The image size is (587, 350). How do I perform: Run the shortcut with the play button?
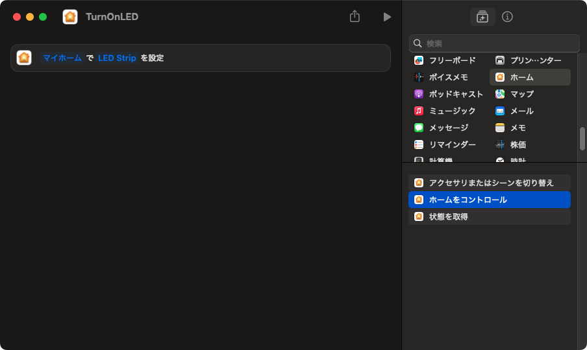pyautogui.click(x=387, y=17)
